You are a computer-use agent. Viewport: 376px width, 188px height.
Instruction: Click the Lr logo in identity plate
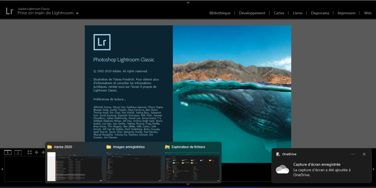(9, 11)
